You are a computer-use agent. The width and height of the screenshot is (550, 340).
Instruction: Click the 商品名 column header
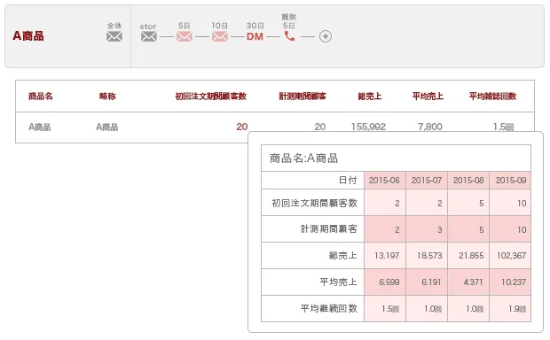(x=41, y=96)
